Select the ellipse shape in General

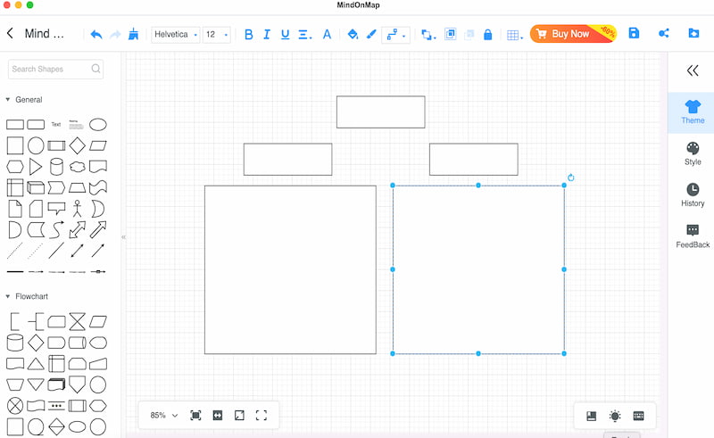pyautogui.click(x=98, y=124)
